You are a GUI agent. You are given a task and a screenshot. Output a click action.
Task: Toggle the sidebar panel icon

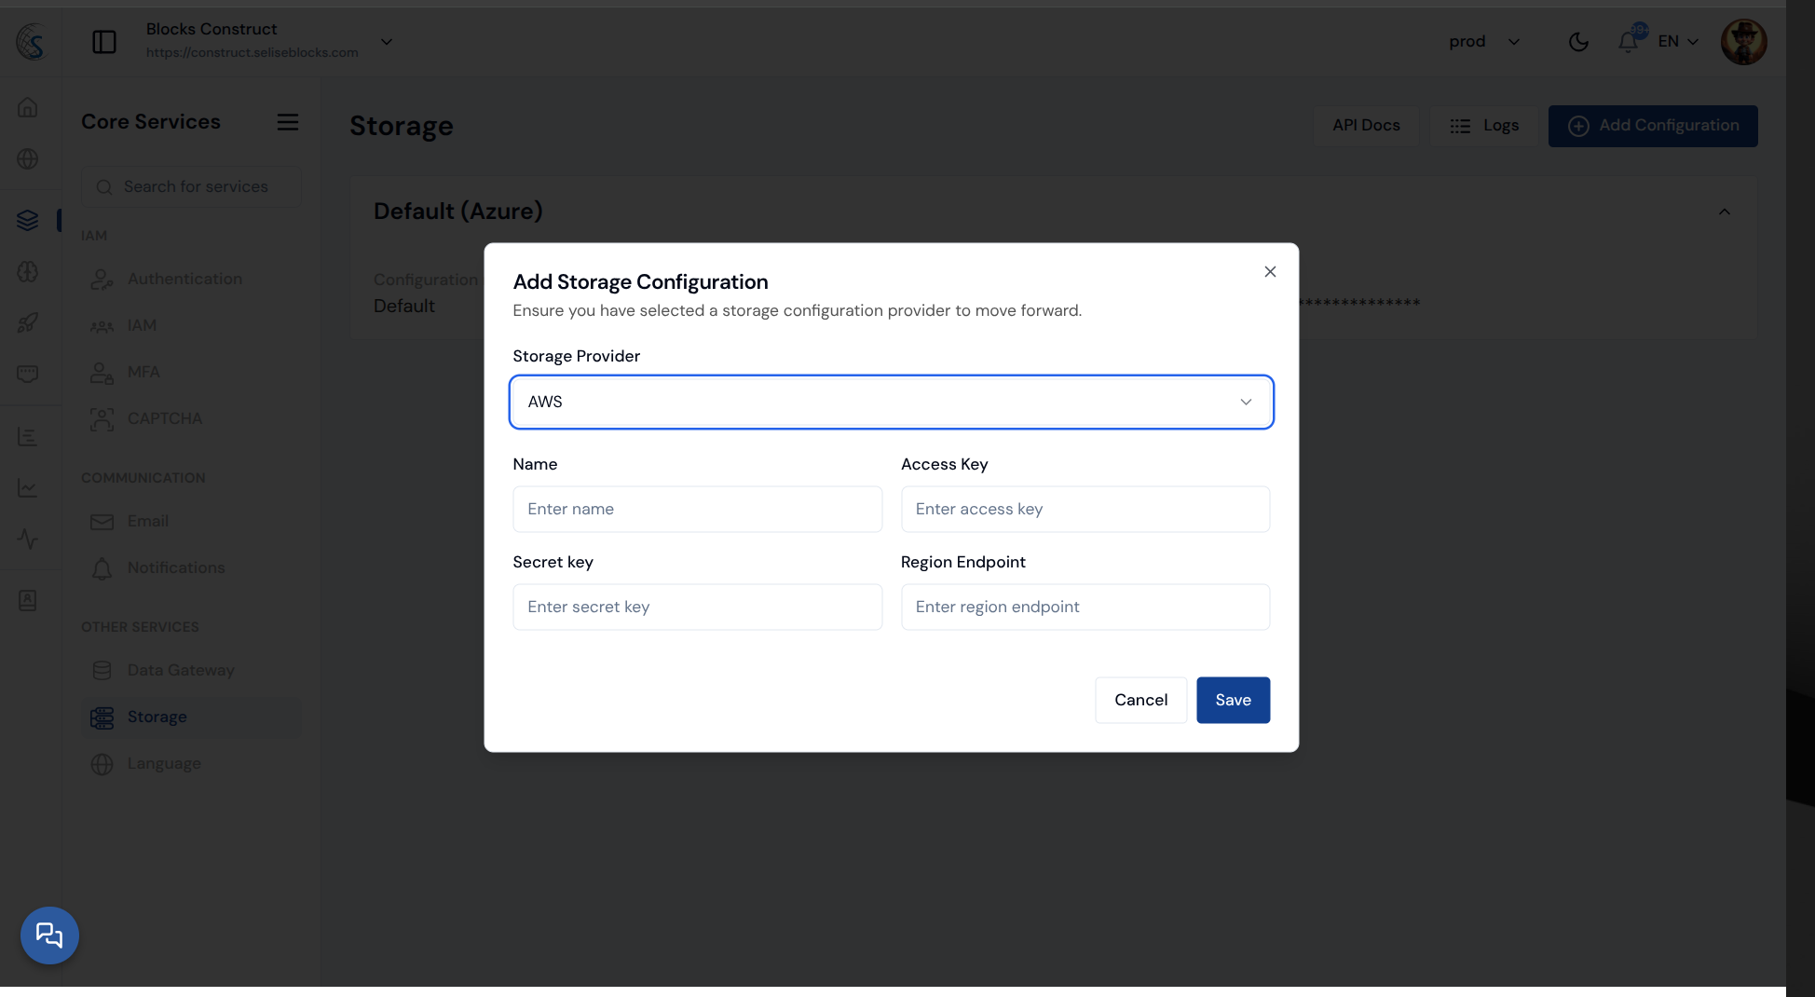coord(104,42)
